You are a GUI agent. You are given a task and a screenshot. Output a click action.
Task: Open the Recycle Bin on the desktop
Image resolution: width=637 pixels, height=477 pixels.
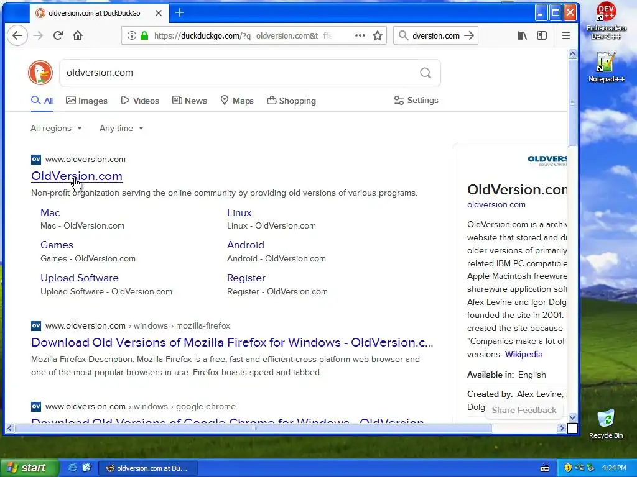pyautogui.click(x=606, y=424)
